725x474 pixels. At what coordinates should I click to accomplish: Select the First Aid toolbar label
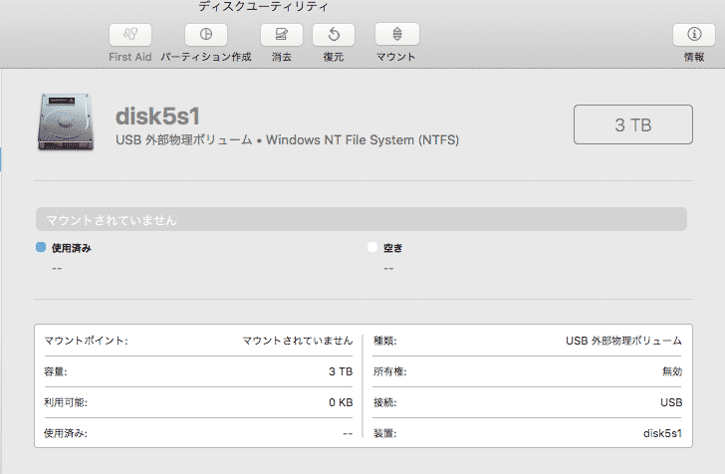click(129, 57)
